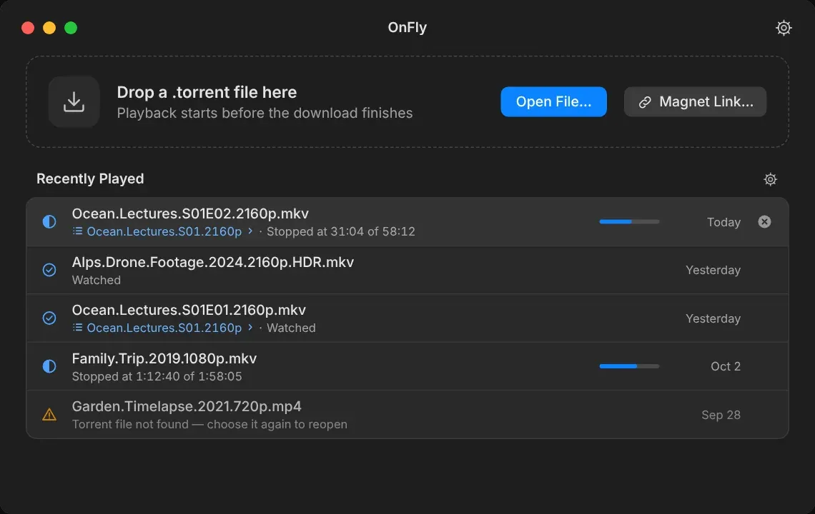Click 'Torrent file not found' message

pyautogui.click(x=209, y=424)
